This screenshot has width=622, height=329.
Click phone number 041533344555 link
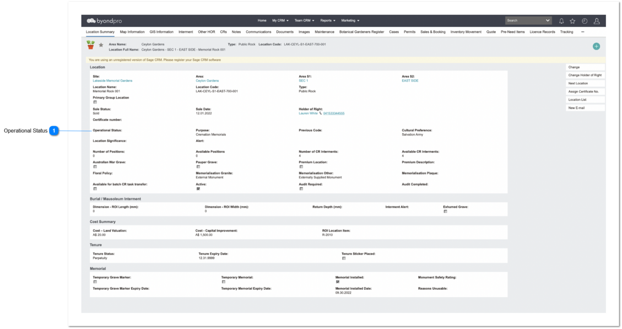[334, 113]
